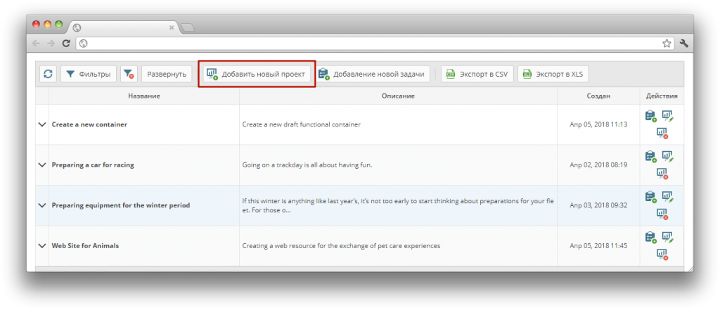Export the list via Экспорт в CSV
The image size is (720, 310).
[477, 74]
